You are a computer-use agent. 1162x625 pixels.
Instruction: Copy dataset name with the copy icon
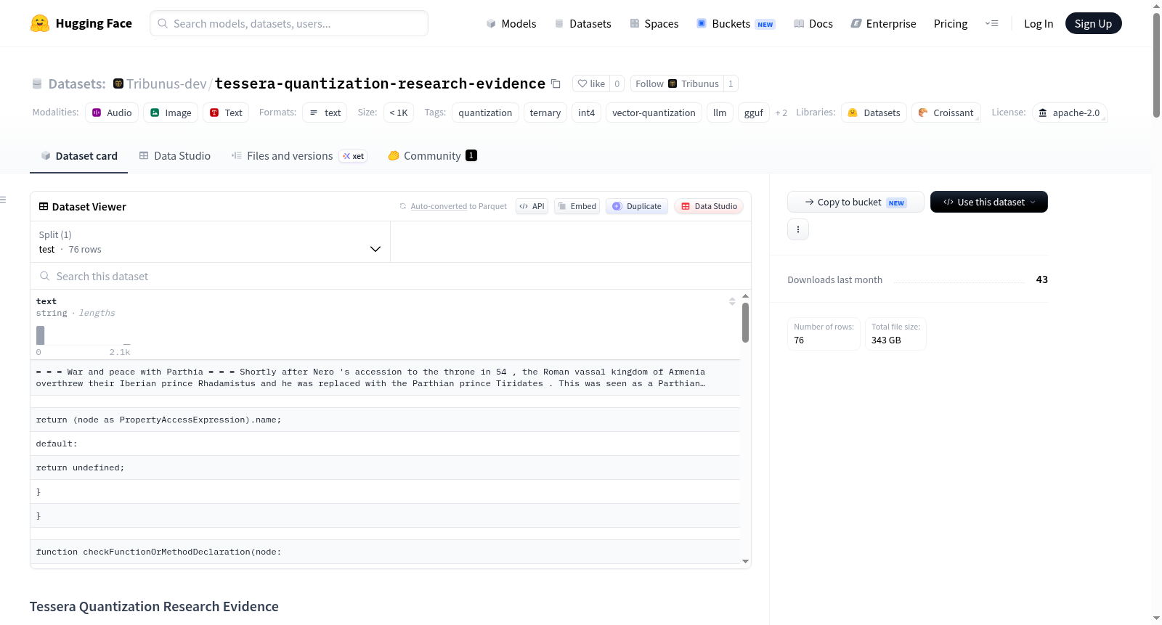click(x=556, y=83)
